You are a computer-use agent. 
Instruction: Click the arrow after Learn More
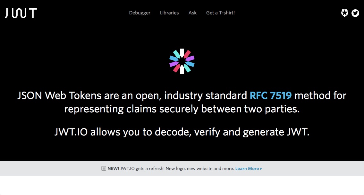tap(261, 169)
